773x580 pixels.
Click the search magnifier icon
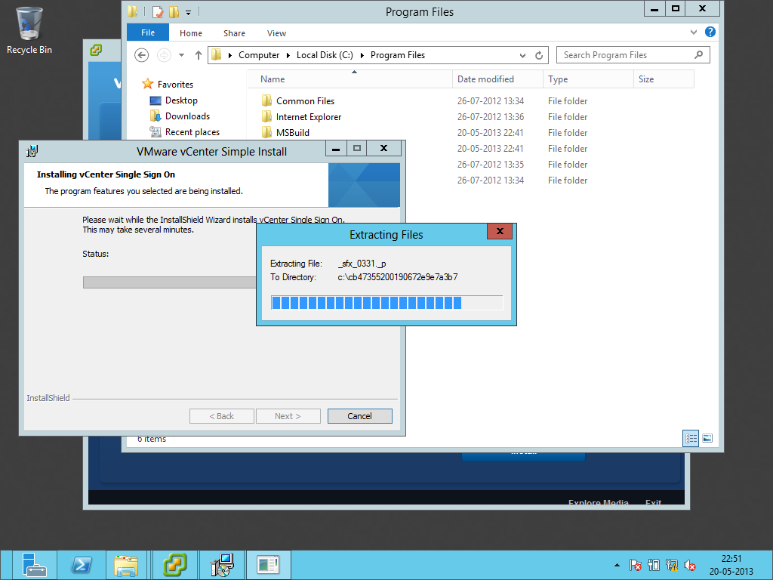tap(698, 54)
